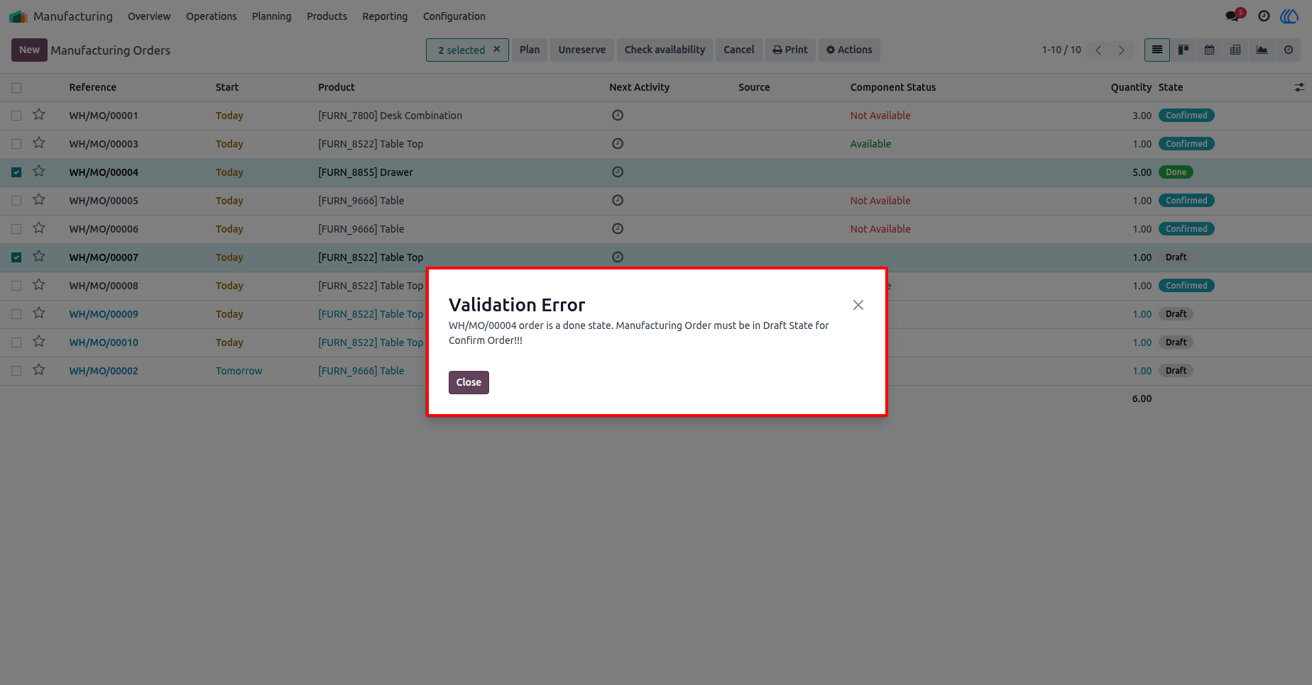Click the Unreserve button
Screen dimensions: 1312x685
582,50
